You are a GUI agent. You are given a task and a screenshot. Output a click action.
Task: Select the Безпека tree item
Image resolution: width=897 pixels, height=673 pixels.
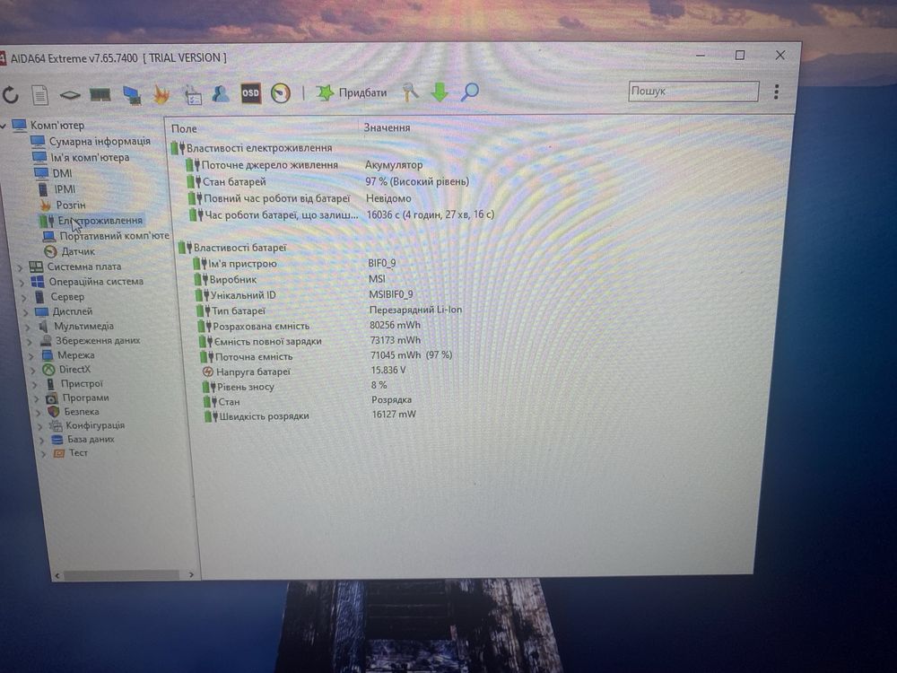click(x=82, y=412)
